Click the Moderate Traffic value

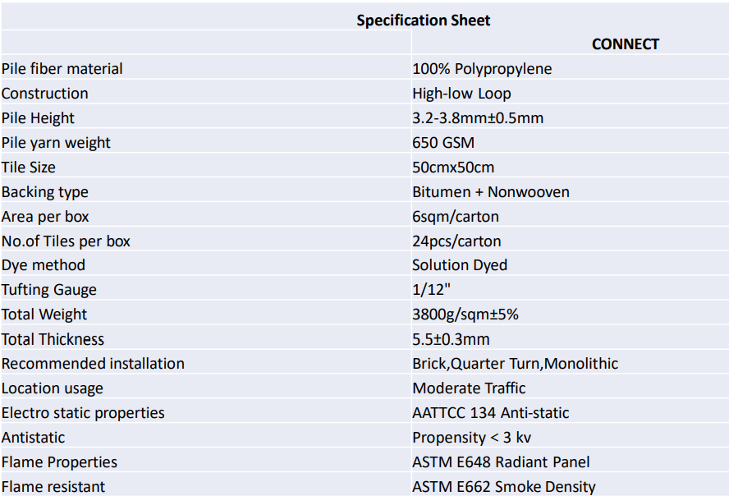coord(469,388)
